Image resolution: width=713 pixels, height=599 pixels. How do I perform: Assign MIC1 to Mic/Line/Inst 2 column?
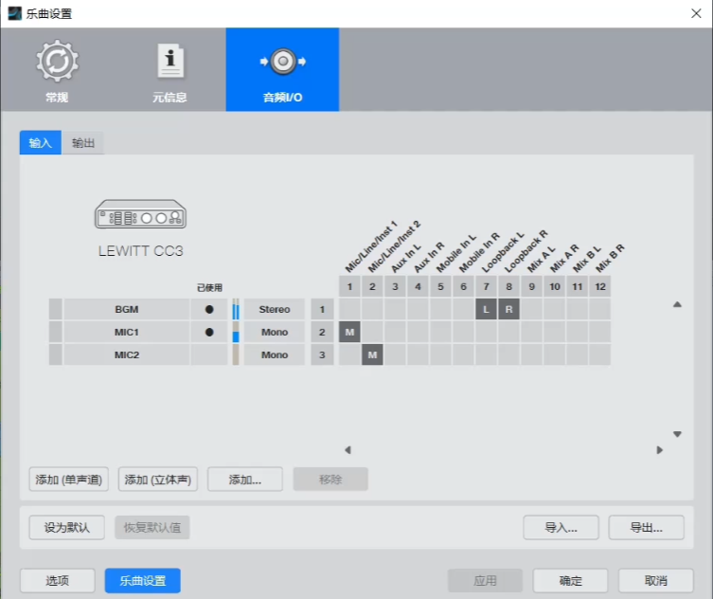[372, 333]
